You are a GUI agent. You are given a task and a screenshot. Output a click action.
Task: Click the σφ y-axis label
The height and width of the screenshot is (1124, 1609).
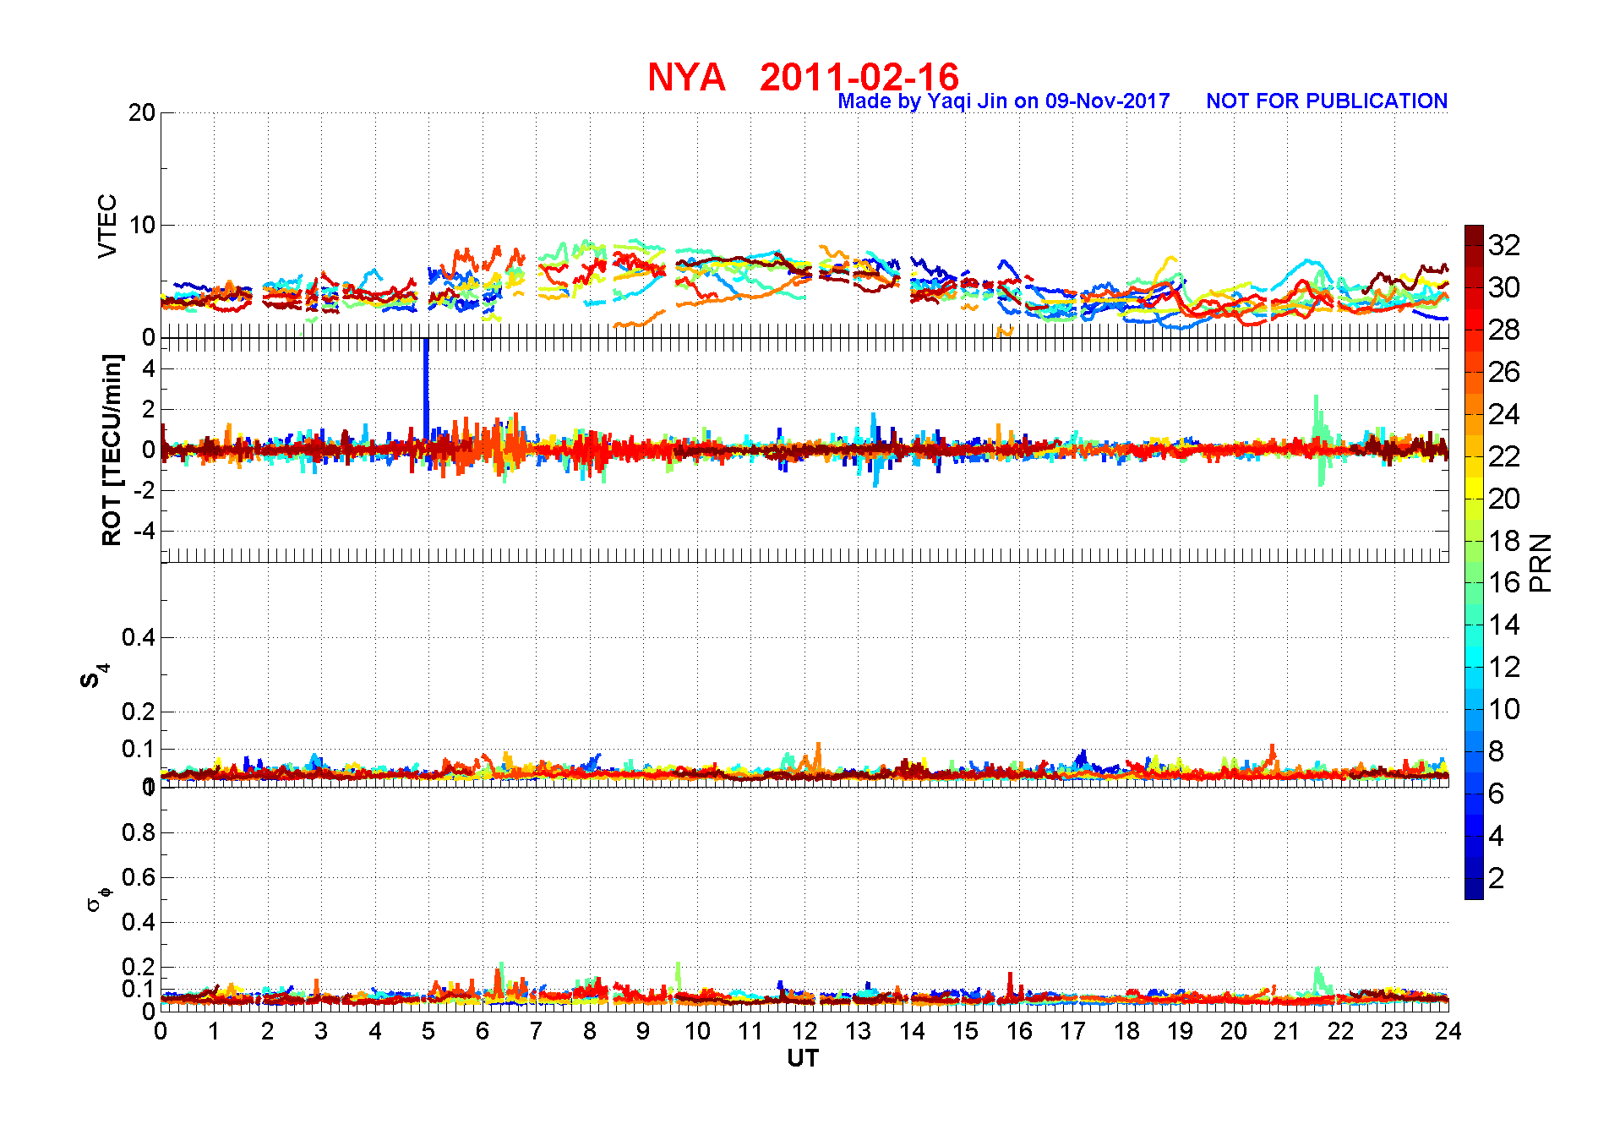coord(99,898)
